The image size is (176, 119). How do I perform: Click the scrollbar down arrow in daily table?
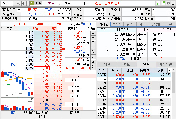pyautogui.click(x=173, y=117)
